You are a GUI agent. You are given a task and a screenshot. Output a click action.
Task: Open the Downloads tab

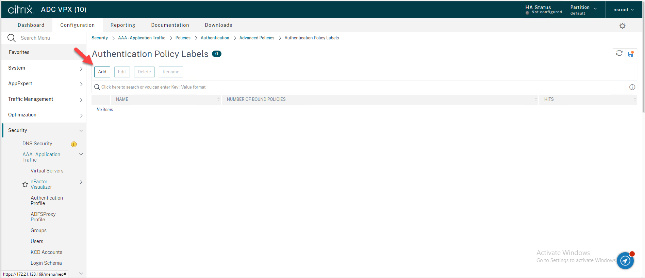pyautogui.click(x=218, y=25)
